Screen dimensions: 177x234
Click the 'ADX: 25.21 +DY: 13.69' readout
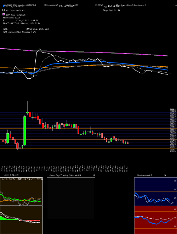(x=16, y=179)
